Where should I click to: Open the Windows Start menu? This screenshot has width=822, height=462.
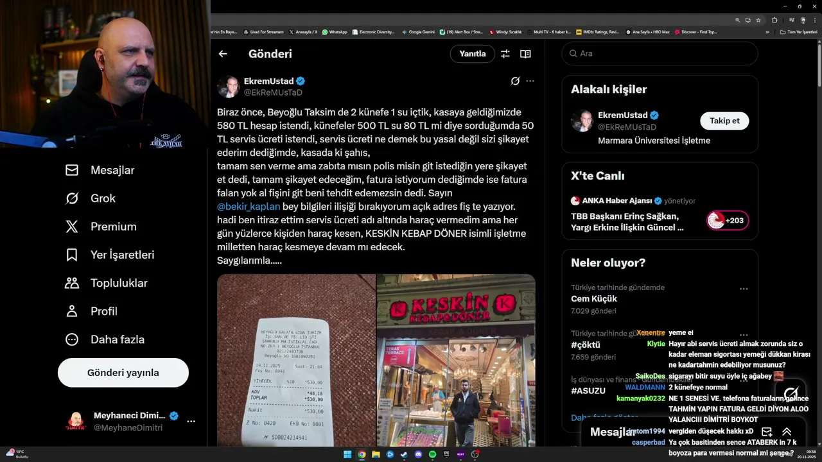pos(347,454)
